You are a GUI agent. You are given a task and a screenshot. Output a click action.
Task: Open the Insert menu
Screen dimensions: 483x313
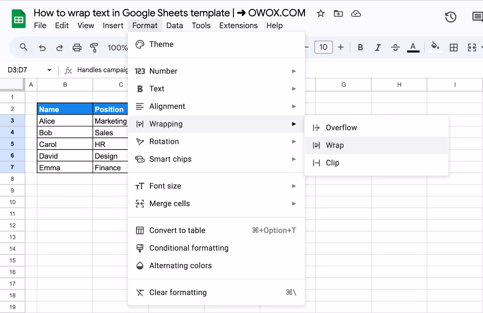point(113,26)
